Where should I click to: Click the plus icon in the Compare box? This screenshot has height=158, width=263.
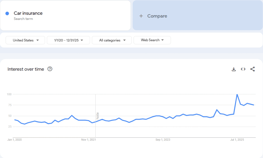[x=141, y=16]
